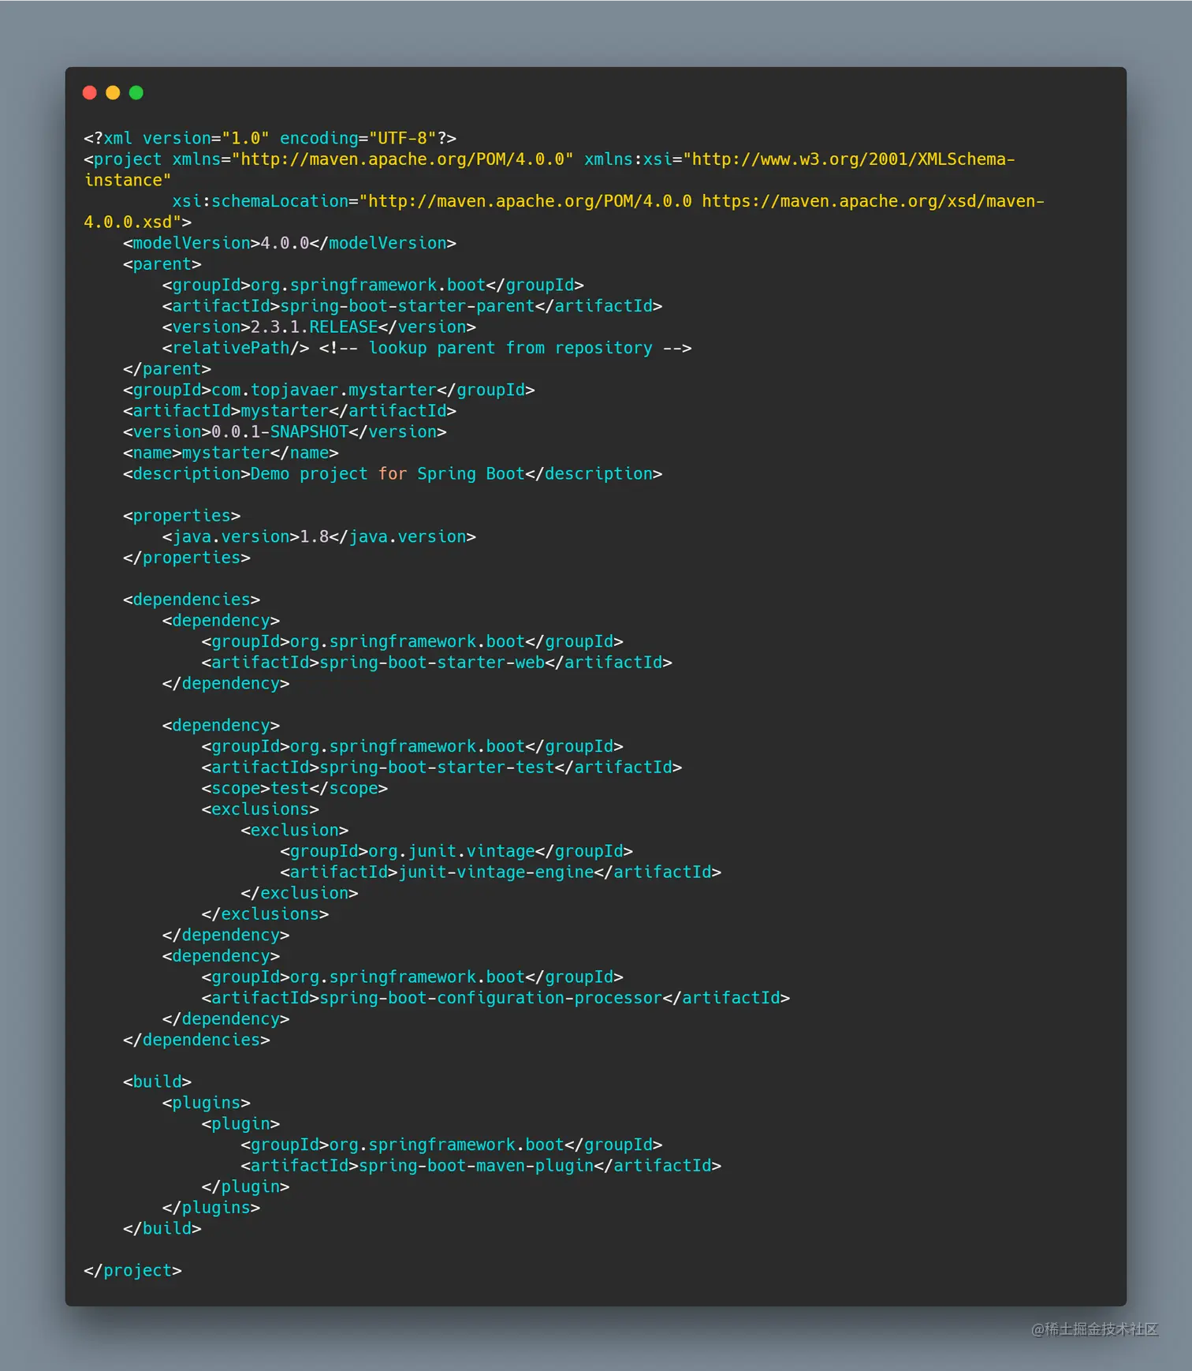This screenshot has height=1371, width=1192.
Task: Click the spring-boot-maven-plugin artifactId text
Action: click(x=475, y=1166)
